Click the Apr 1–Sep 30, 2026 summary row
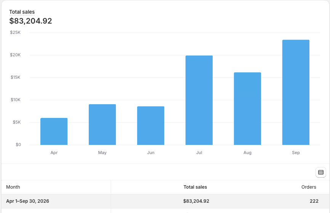This screenshot has height=213, width=330. 165,201
